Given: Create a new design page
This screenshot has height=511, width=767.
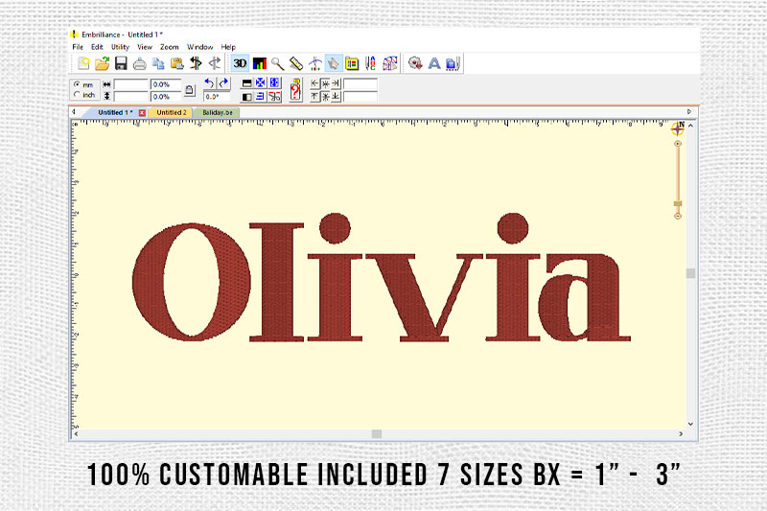Looking at the screenshot, I should click(83, 63).
